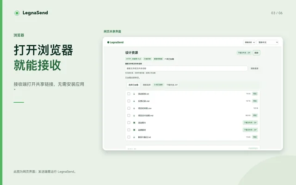Tick the checkbox for 活动安排.txt

[129, 94]
